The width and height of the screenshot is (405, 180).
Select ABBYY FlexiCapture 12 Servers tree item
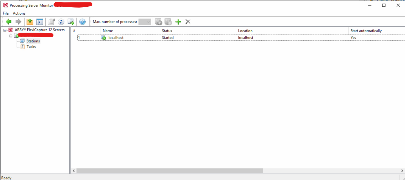(x=40, y=30)
